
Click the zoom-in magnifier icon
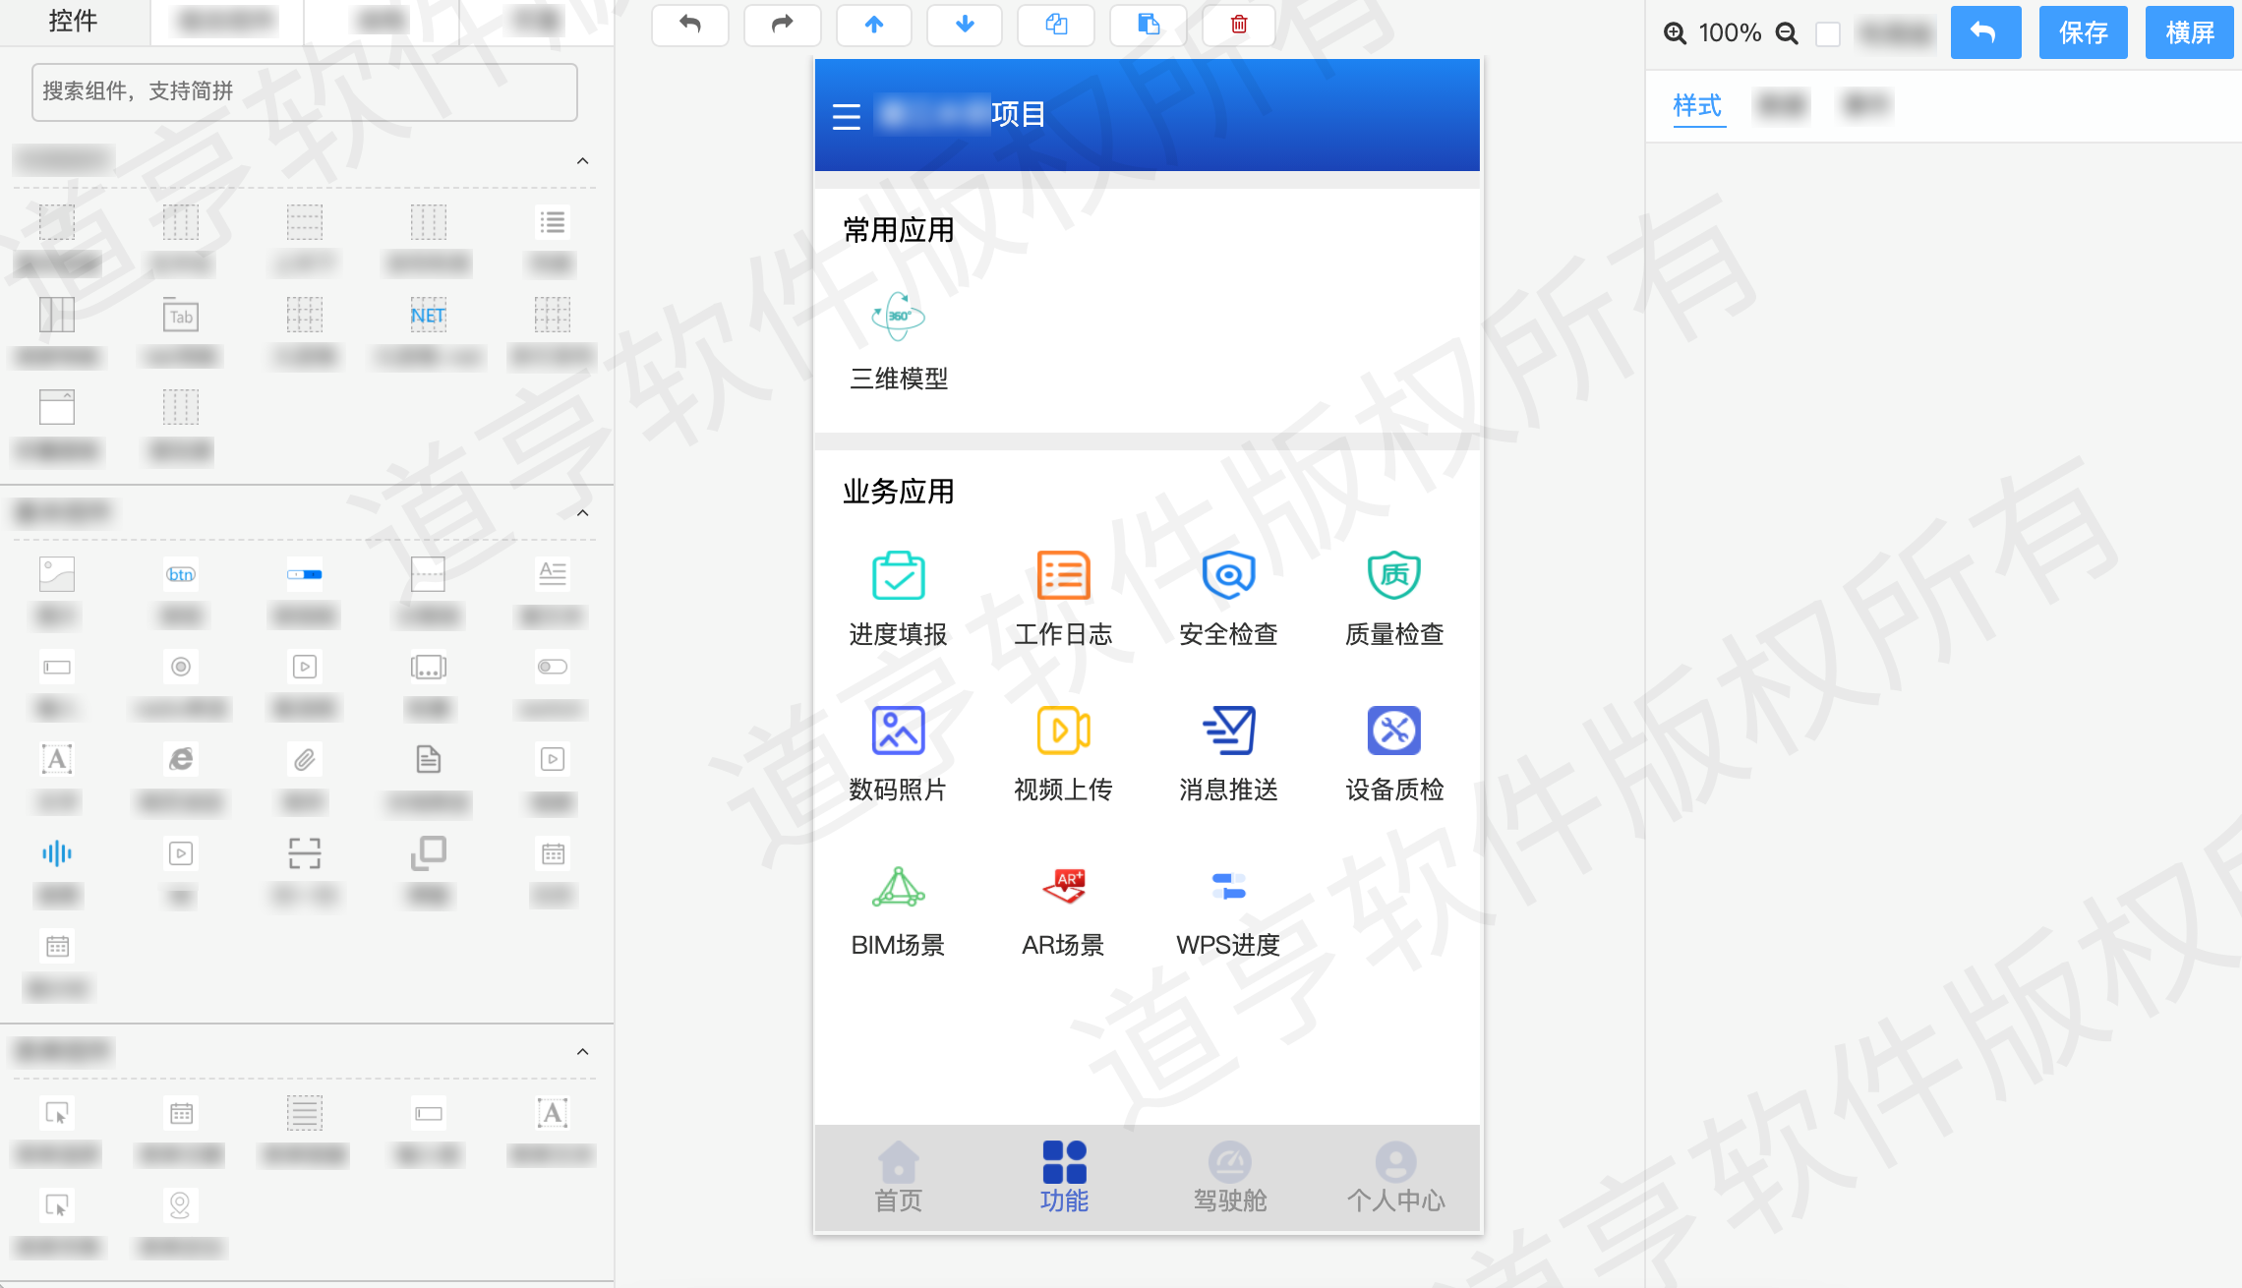point(1675,33)
